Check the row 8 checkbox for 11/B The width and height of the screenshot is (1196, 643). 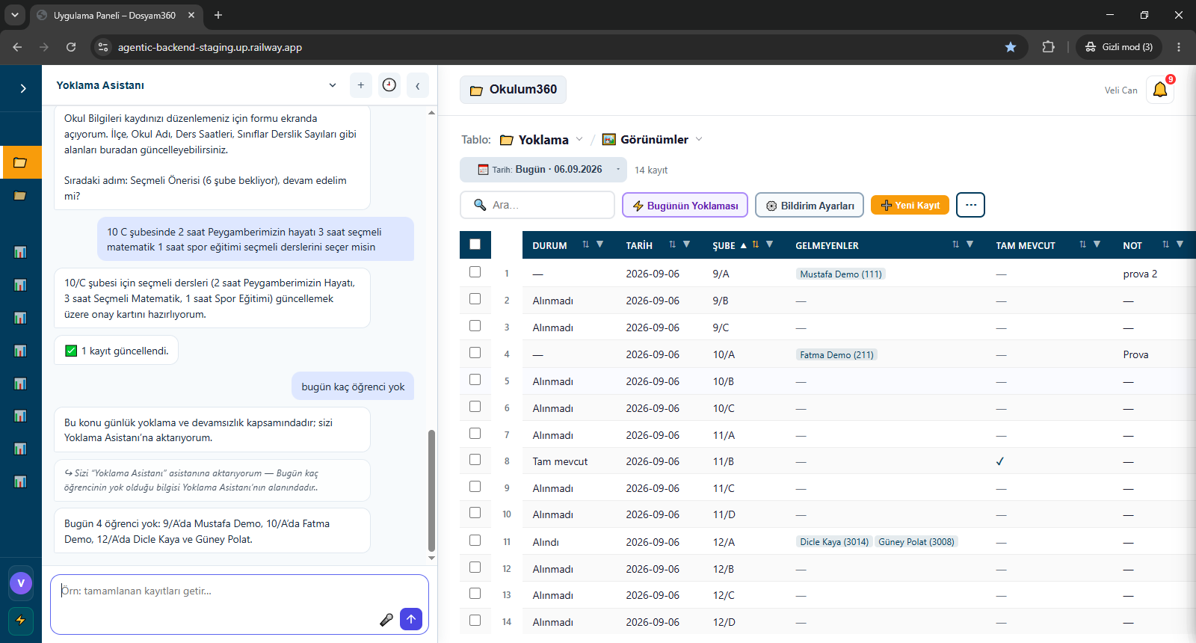475,460
